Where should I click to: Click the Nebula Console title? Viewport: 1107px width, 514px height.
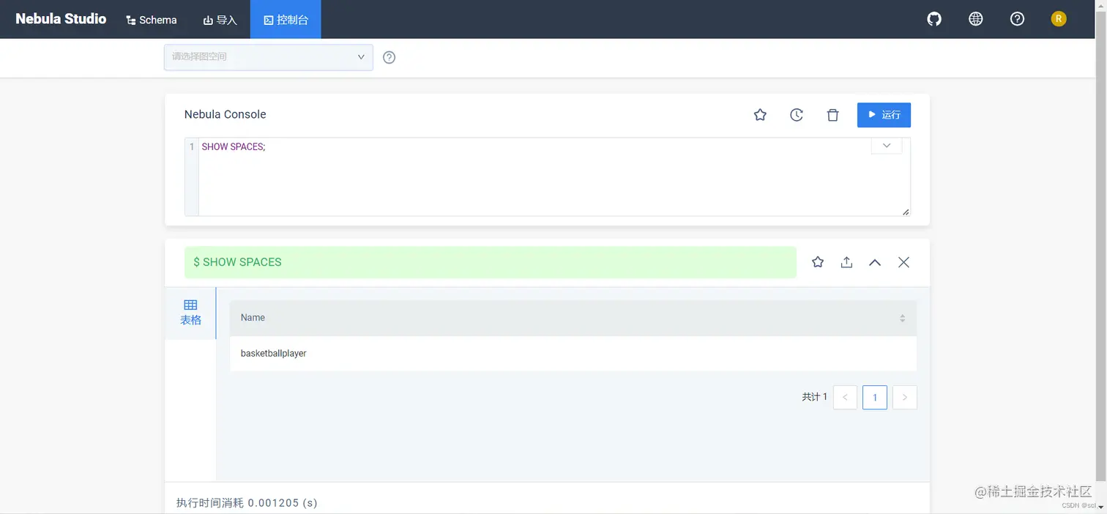[x=225, y=114]
